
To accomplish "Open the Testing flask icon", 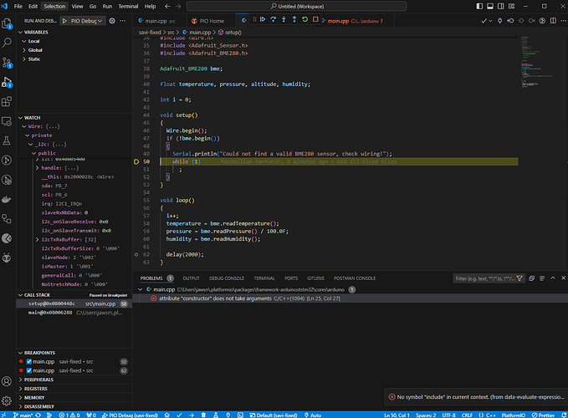I will (7, 140).
